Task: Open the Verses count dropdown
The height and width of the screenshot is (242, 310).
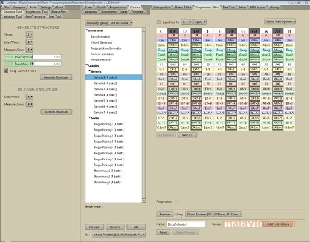Action: point(30,34)
